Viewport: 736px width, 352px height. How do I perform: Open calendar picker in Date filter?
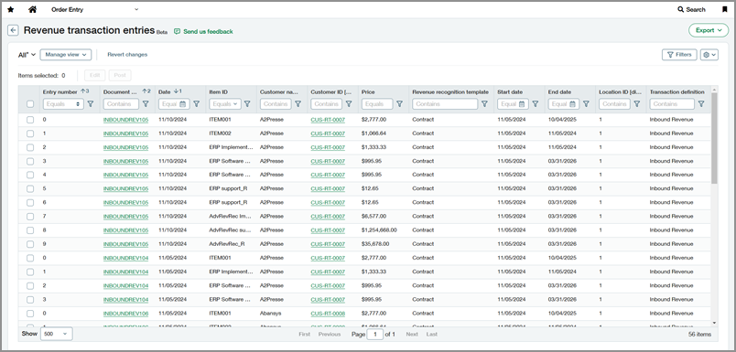pos(183,104)
